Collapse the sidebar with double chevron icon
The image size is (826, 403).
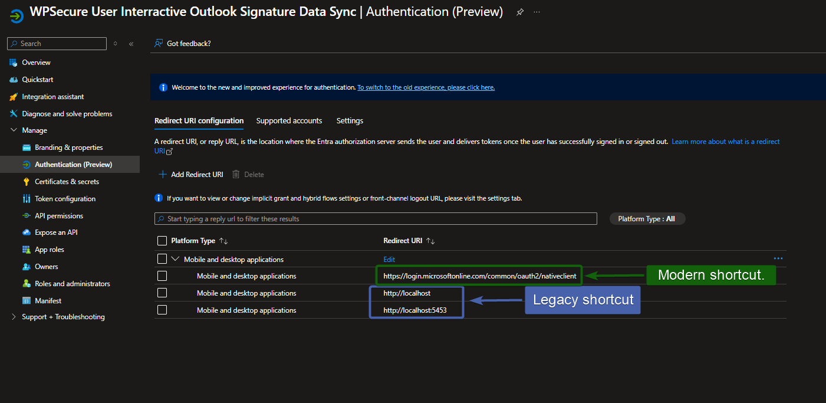point(131,44)
